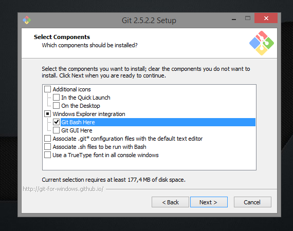This screenshot has width=293, height=231.
Task: Enable associating .git* configuration files
Action: coord(47,139)
